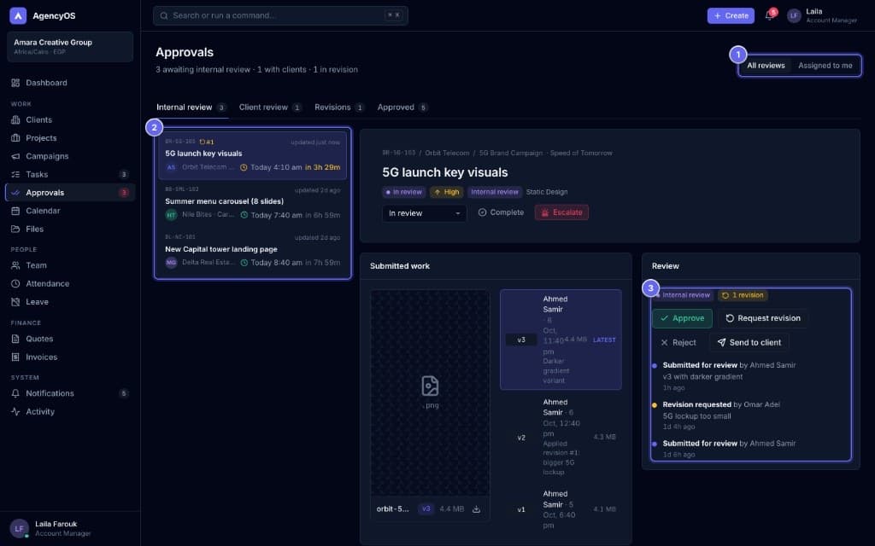Viewport: 875px width, 546px height.
Task: Select the All reviews filter
Action: tap(766, 66)
